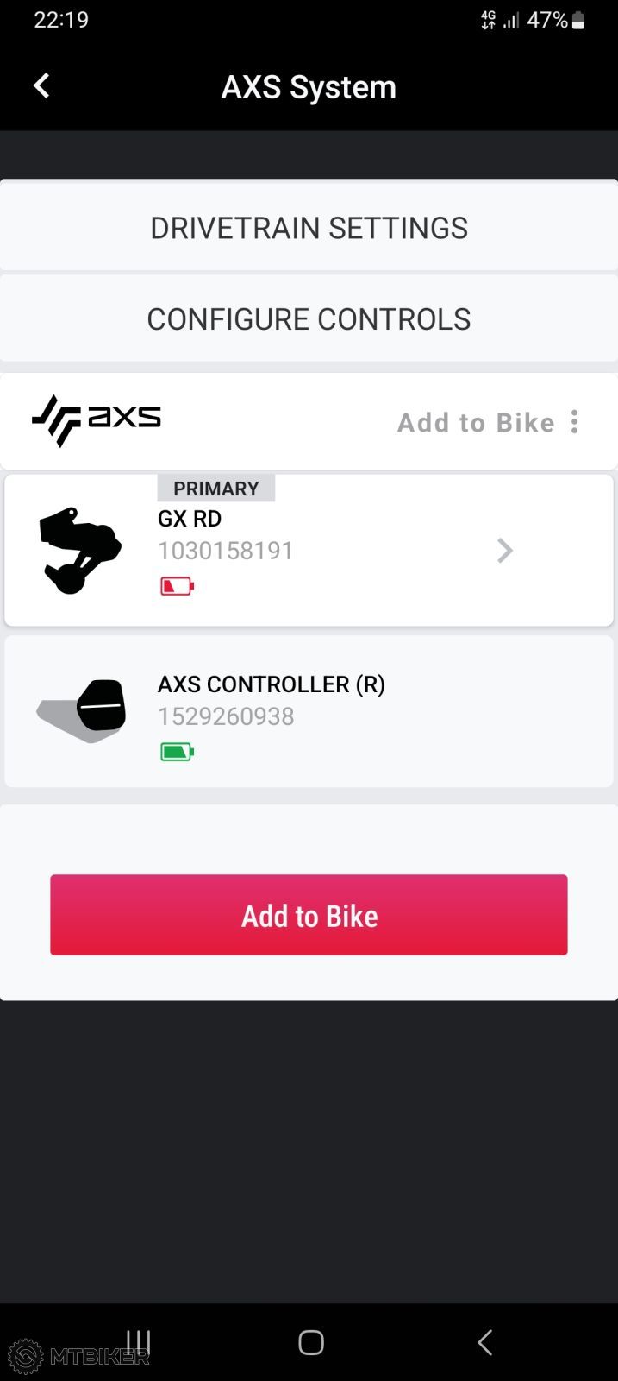
Task: Tap the status bar battery indicator
Action: point(579,19)
